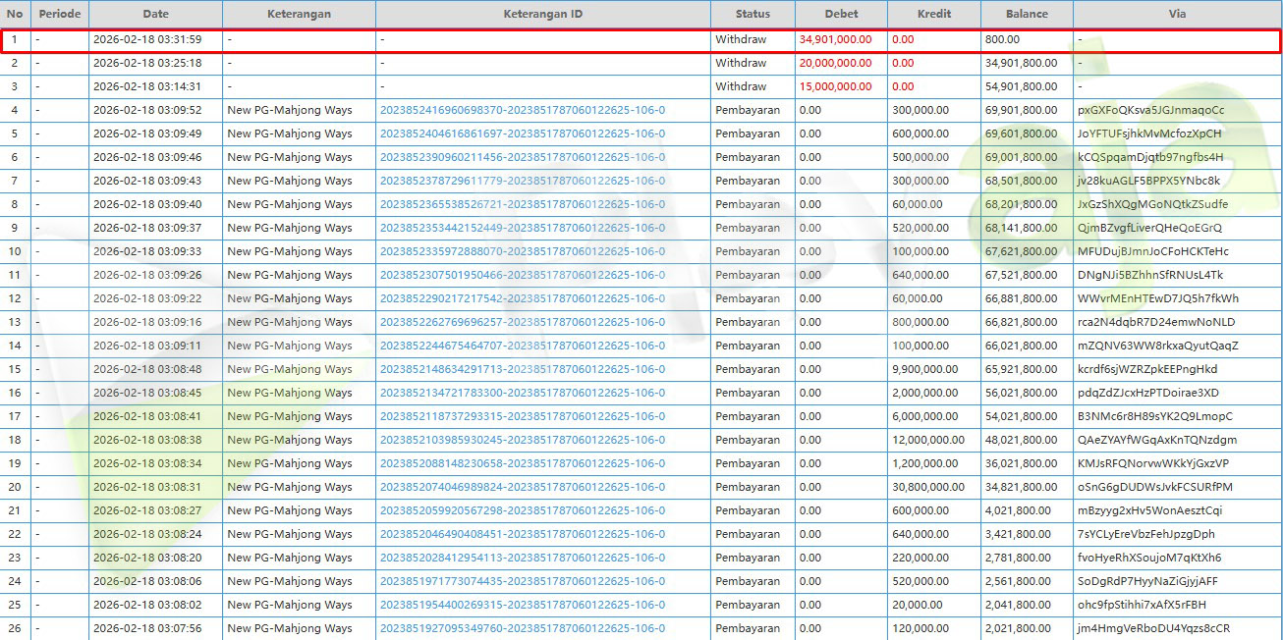1283x640 pixels.
Task: Click the transaction ID link in row 10
Action: pos(522,251)
